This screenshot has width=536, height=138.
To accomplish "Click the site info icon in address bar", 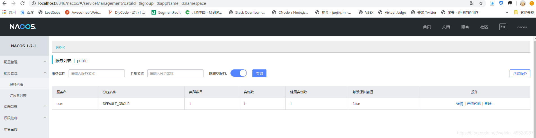I will [33, 3].
